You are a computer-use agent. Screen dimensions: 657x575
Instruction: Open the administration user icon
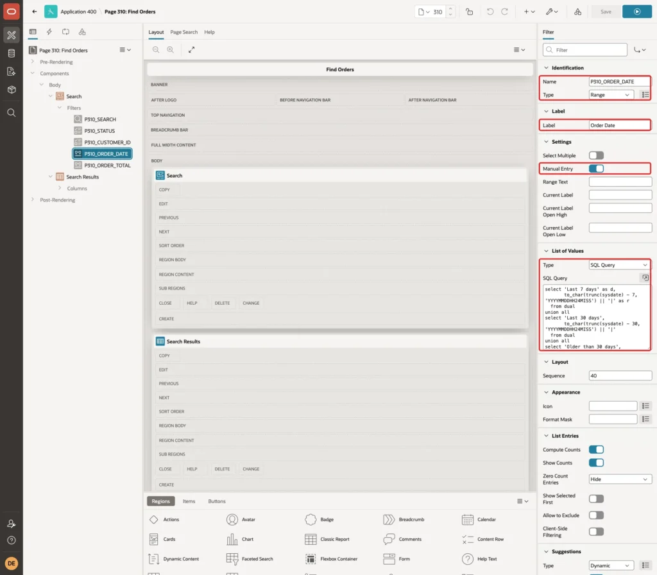(12, 524)
